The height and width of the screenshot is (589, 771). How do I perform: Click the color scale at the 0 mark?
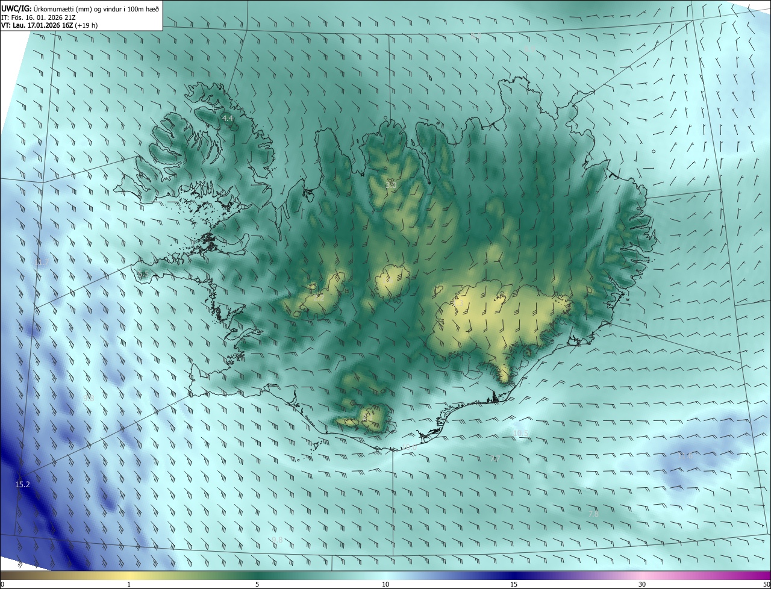click(2, 584)
